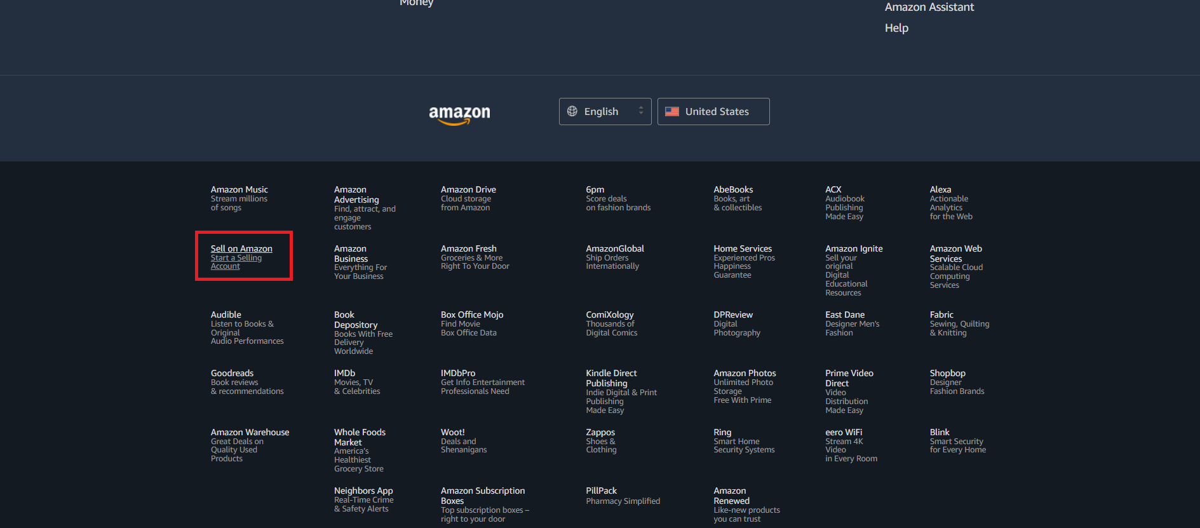Visit ComiXology digital comics
This screenshot has height=528, width=1200.
pos(611,323)
